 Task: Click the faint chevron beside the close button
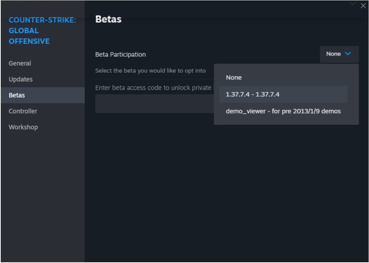(352, 4)
